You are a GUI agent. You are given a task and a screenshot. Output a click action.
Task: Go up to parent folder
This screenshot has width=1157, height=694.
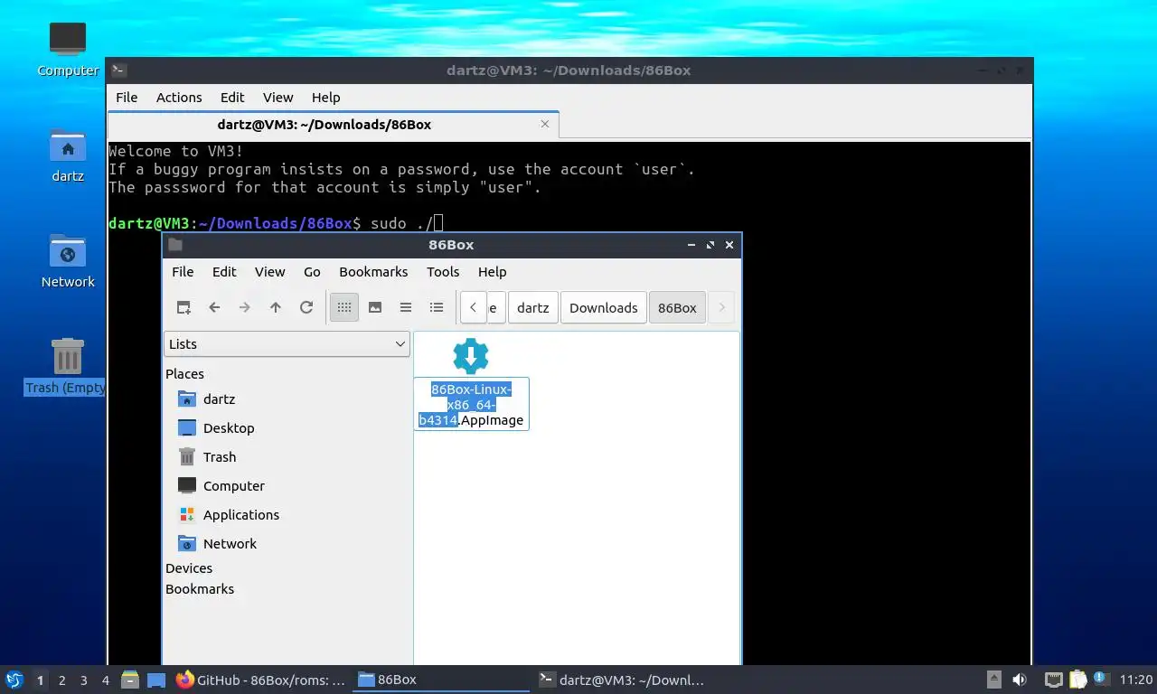pos(276,307)
